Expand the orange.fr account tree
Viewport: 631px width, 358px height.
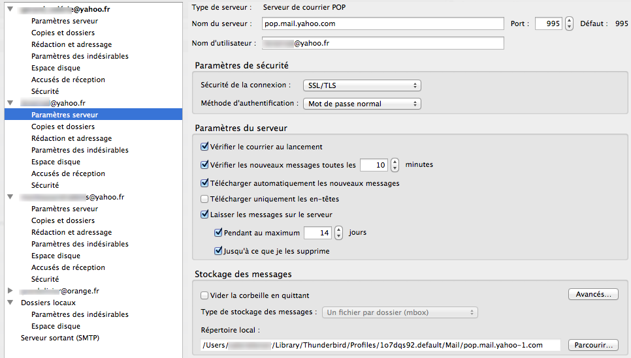(x=10, y=291)
